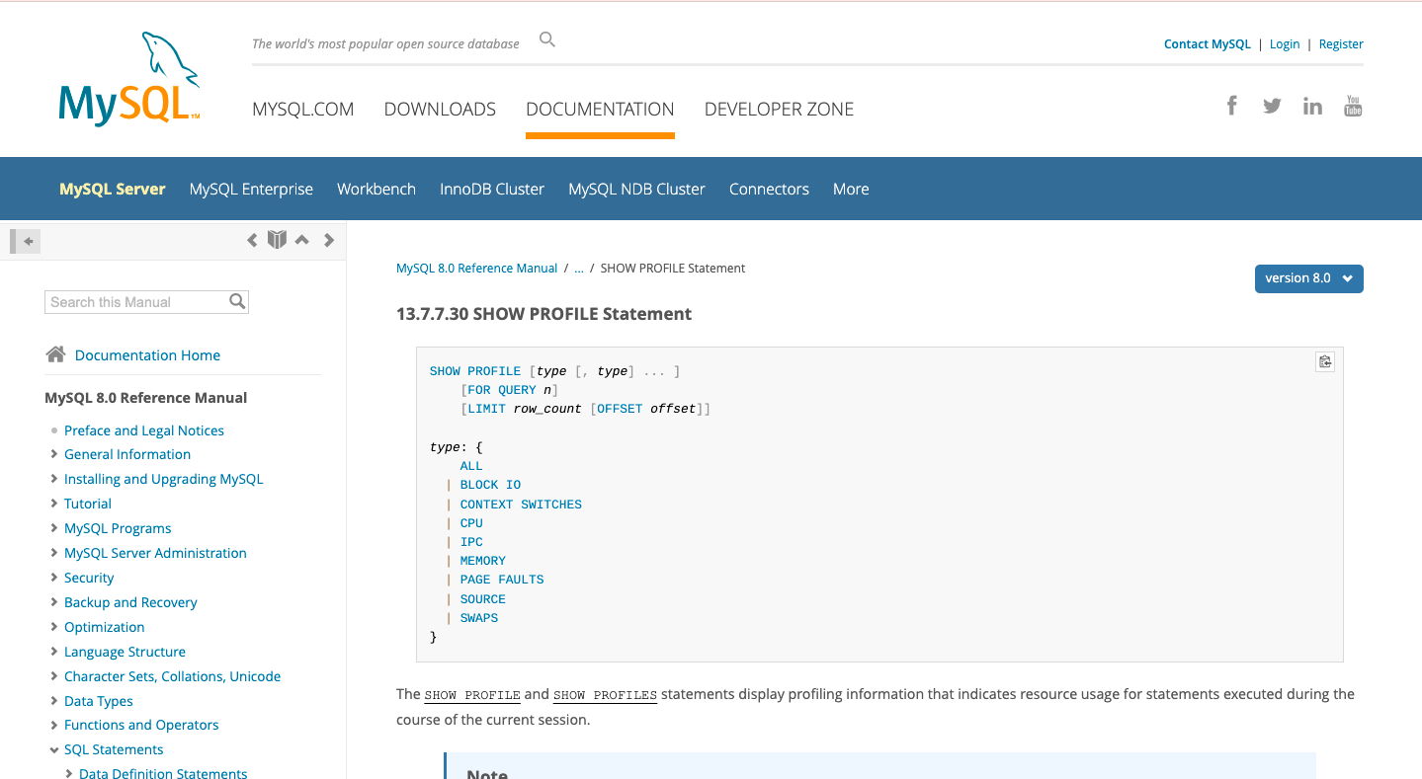Select MySQL NDB Cluster in the blue bar
Image resolution: width=1422 pixels, height=779 pixels.
(636, 189)
